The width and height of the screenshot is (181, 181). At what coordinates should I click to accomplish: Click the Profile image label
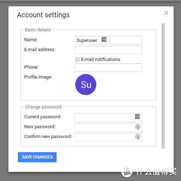[38, 77]
